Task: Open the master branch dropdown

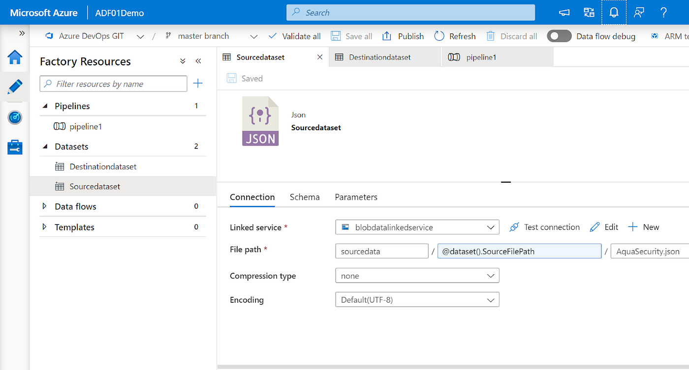Action: coord(211,36)
